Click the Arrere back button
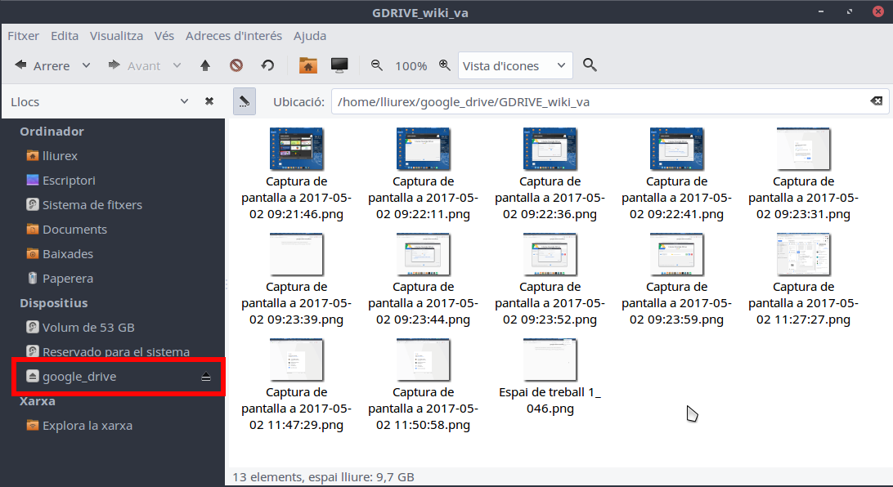 43,65
